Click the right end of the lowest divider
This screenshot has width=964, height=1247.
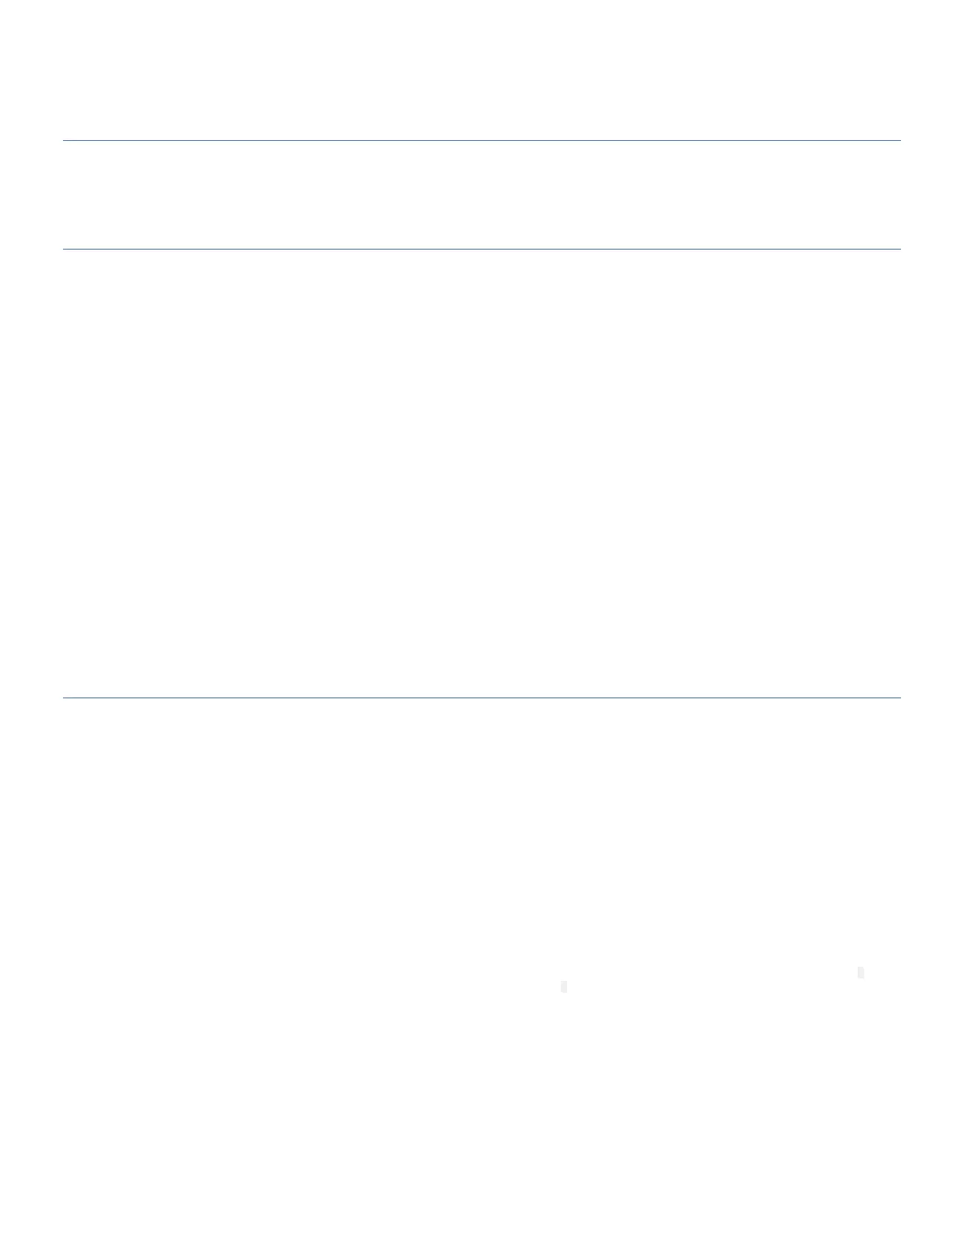(898, 698)
